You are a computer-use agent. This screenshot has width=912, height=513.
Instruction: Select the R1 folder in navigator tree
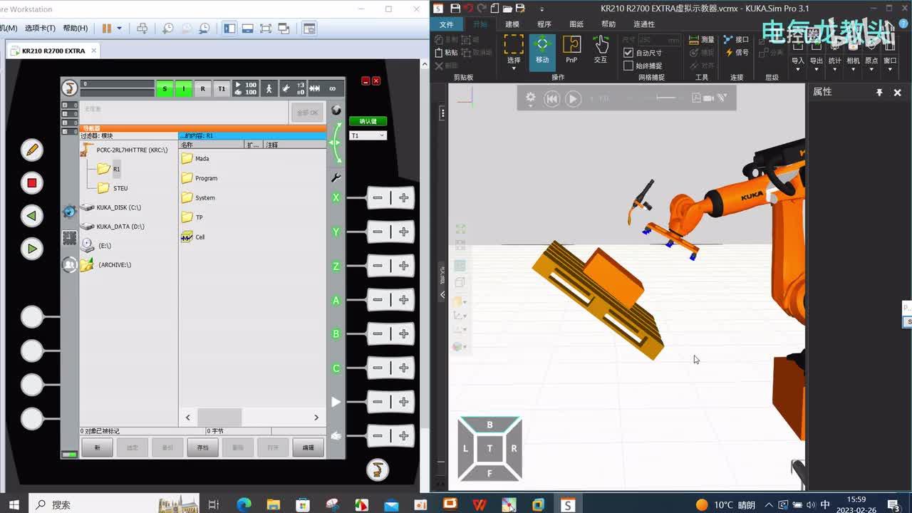pyautogui.click(x=109, y=169)
